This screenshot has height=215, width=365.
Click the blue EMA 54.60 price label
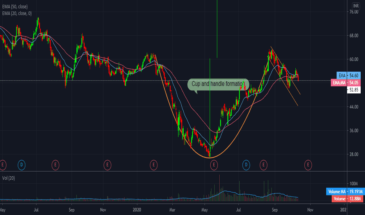click(x=349, y=75)
